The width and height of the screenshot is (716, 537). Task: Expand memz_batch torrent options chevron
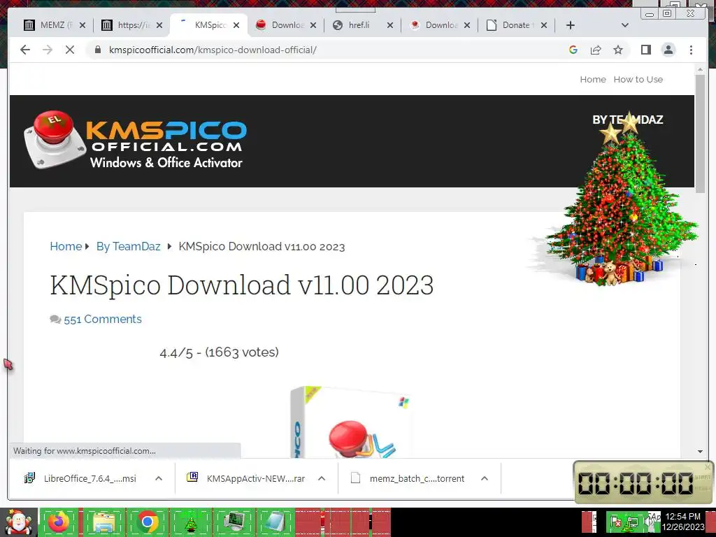485,478
